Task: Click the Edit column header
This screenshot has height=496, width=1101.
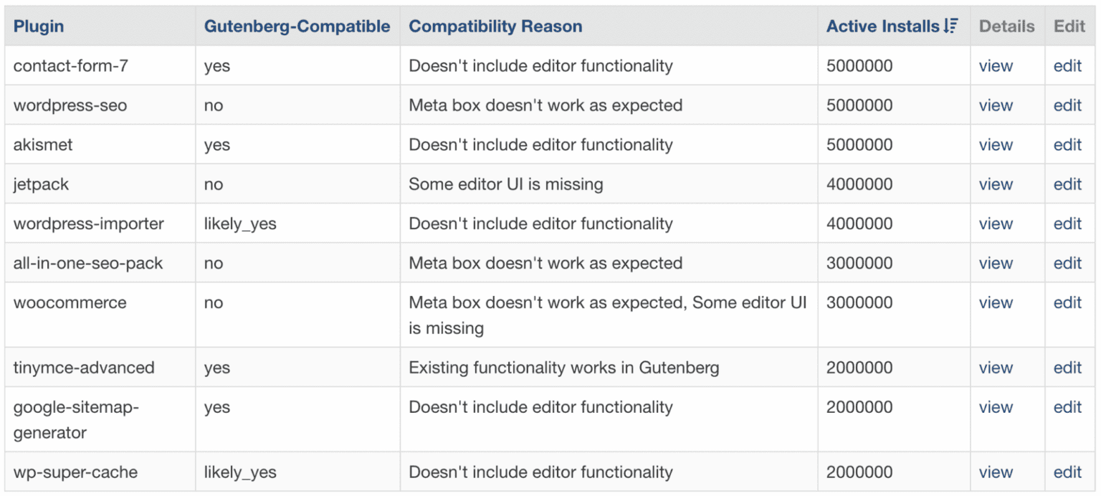Action: (x=1068, y=26)
